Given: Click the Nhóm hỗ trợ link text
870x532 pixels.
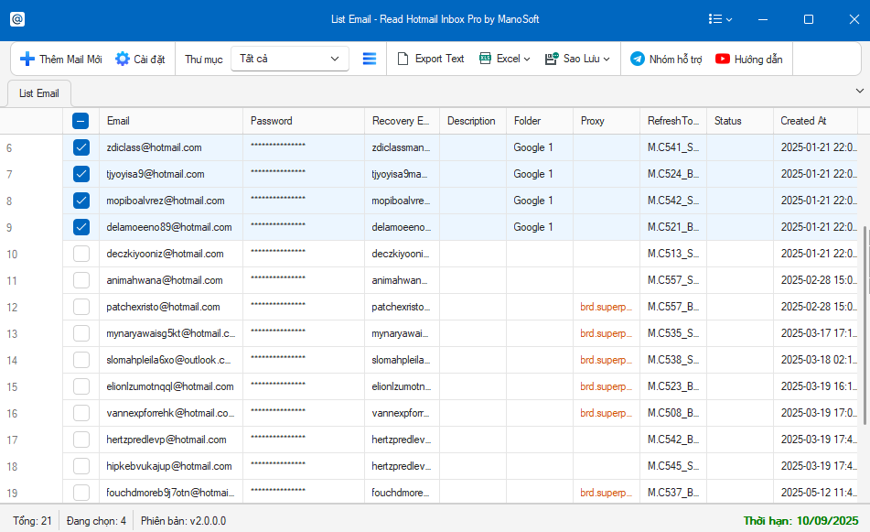Looking at the screenshot, I should 676,60.
